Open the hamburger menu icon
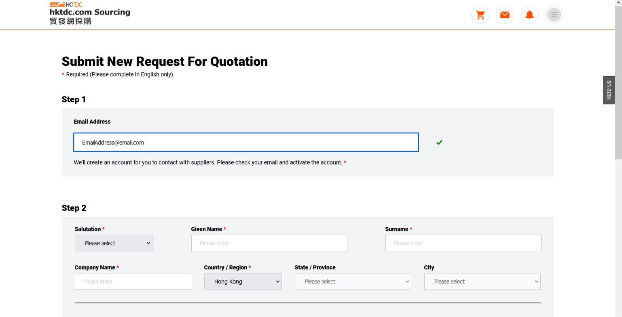 pyautogui.click(x=554, y=15)
